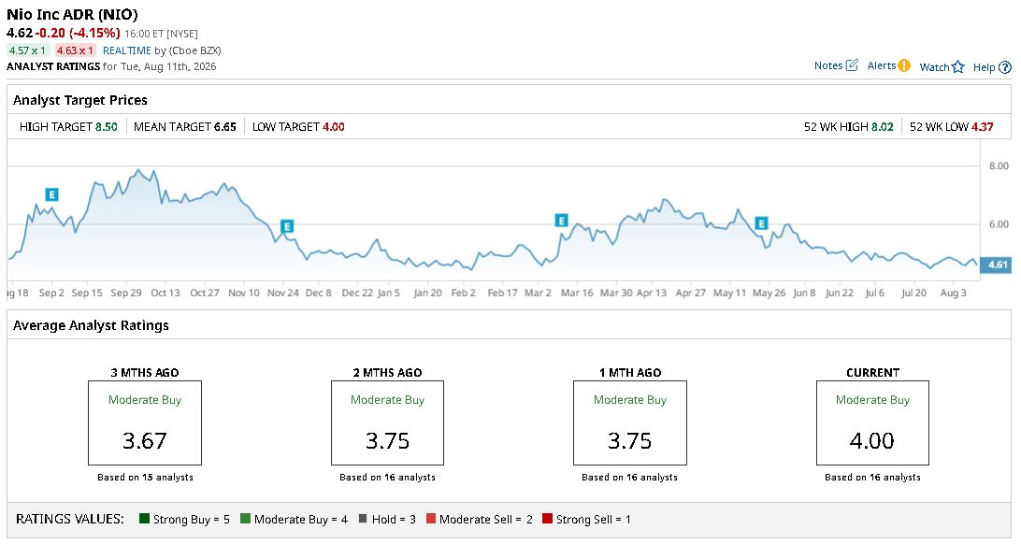Image resolution: width=1021 pixels, height=544 pixels.
Task: Click the blue 4.61 current price tag
Action: pos(997,265)
